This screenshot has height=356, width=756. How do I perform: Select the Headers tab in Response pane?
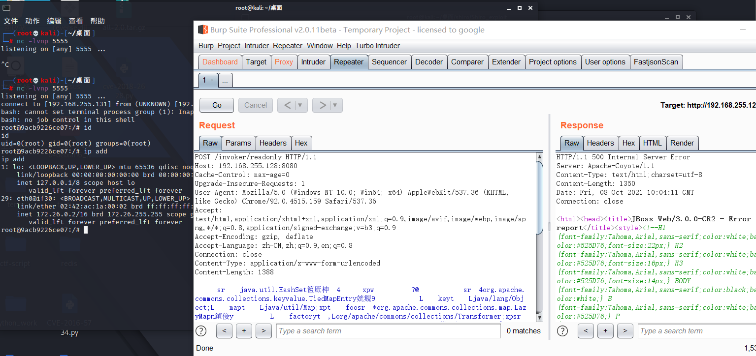600,143
